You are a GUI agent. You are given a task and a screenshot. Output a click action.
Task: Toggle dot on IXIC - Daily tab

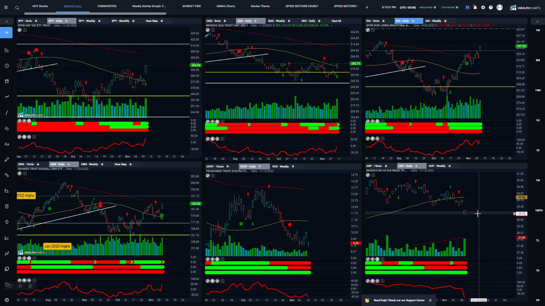319,21
